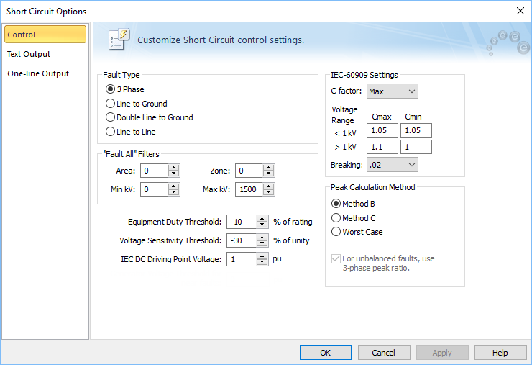
Task: Decrease the Max kV filter value
Action: tap(269, 193)
